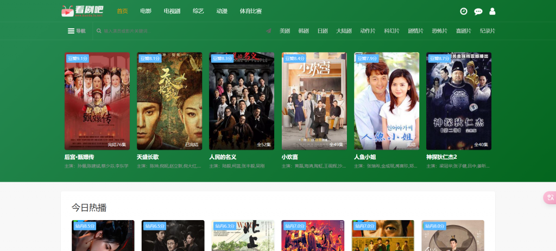Viewport: 556px width, 251px height.
Task: Open the 电视剧 menu item
Action: point(172,11)
